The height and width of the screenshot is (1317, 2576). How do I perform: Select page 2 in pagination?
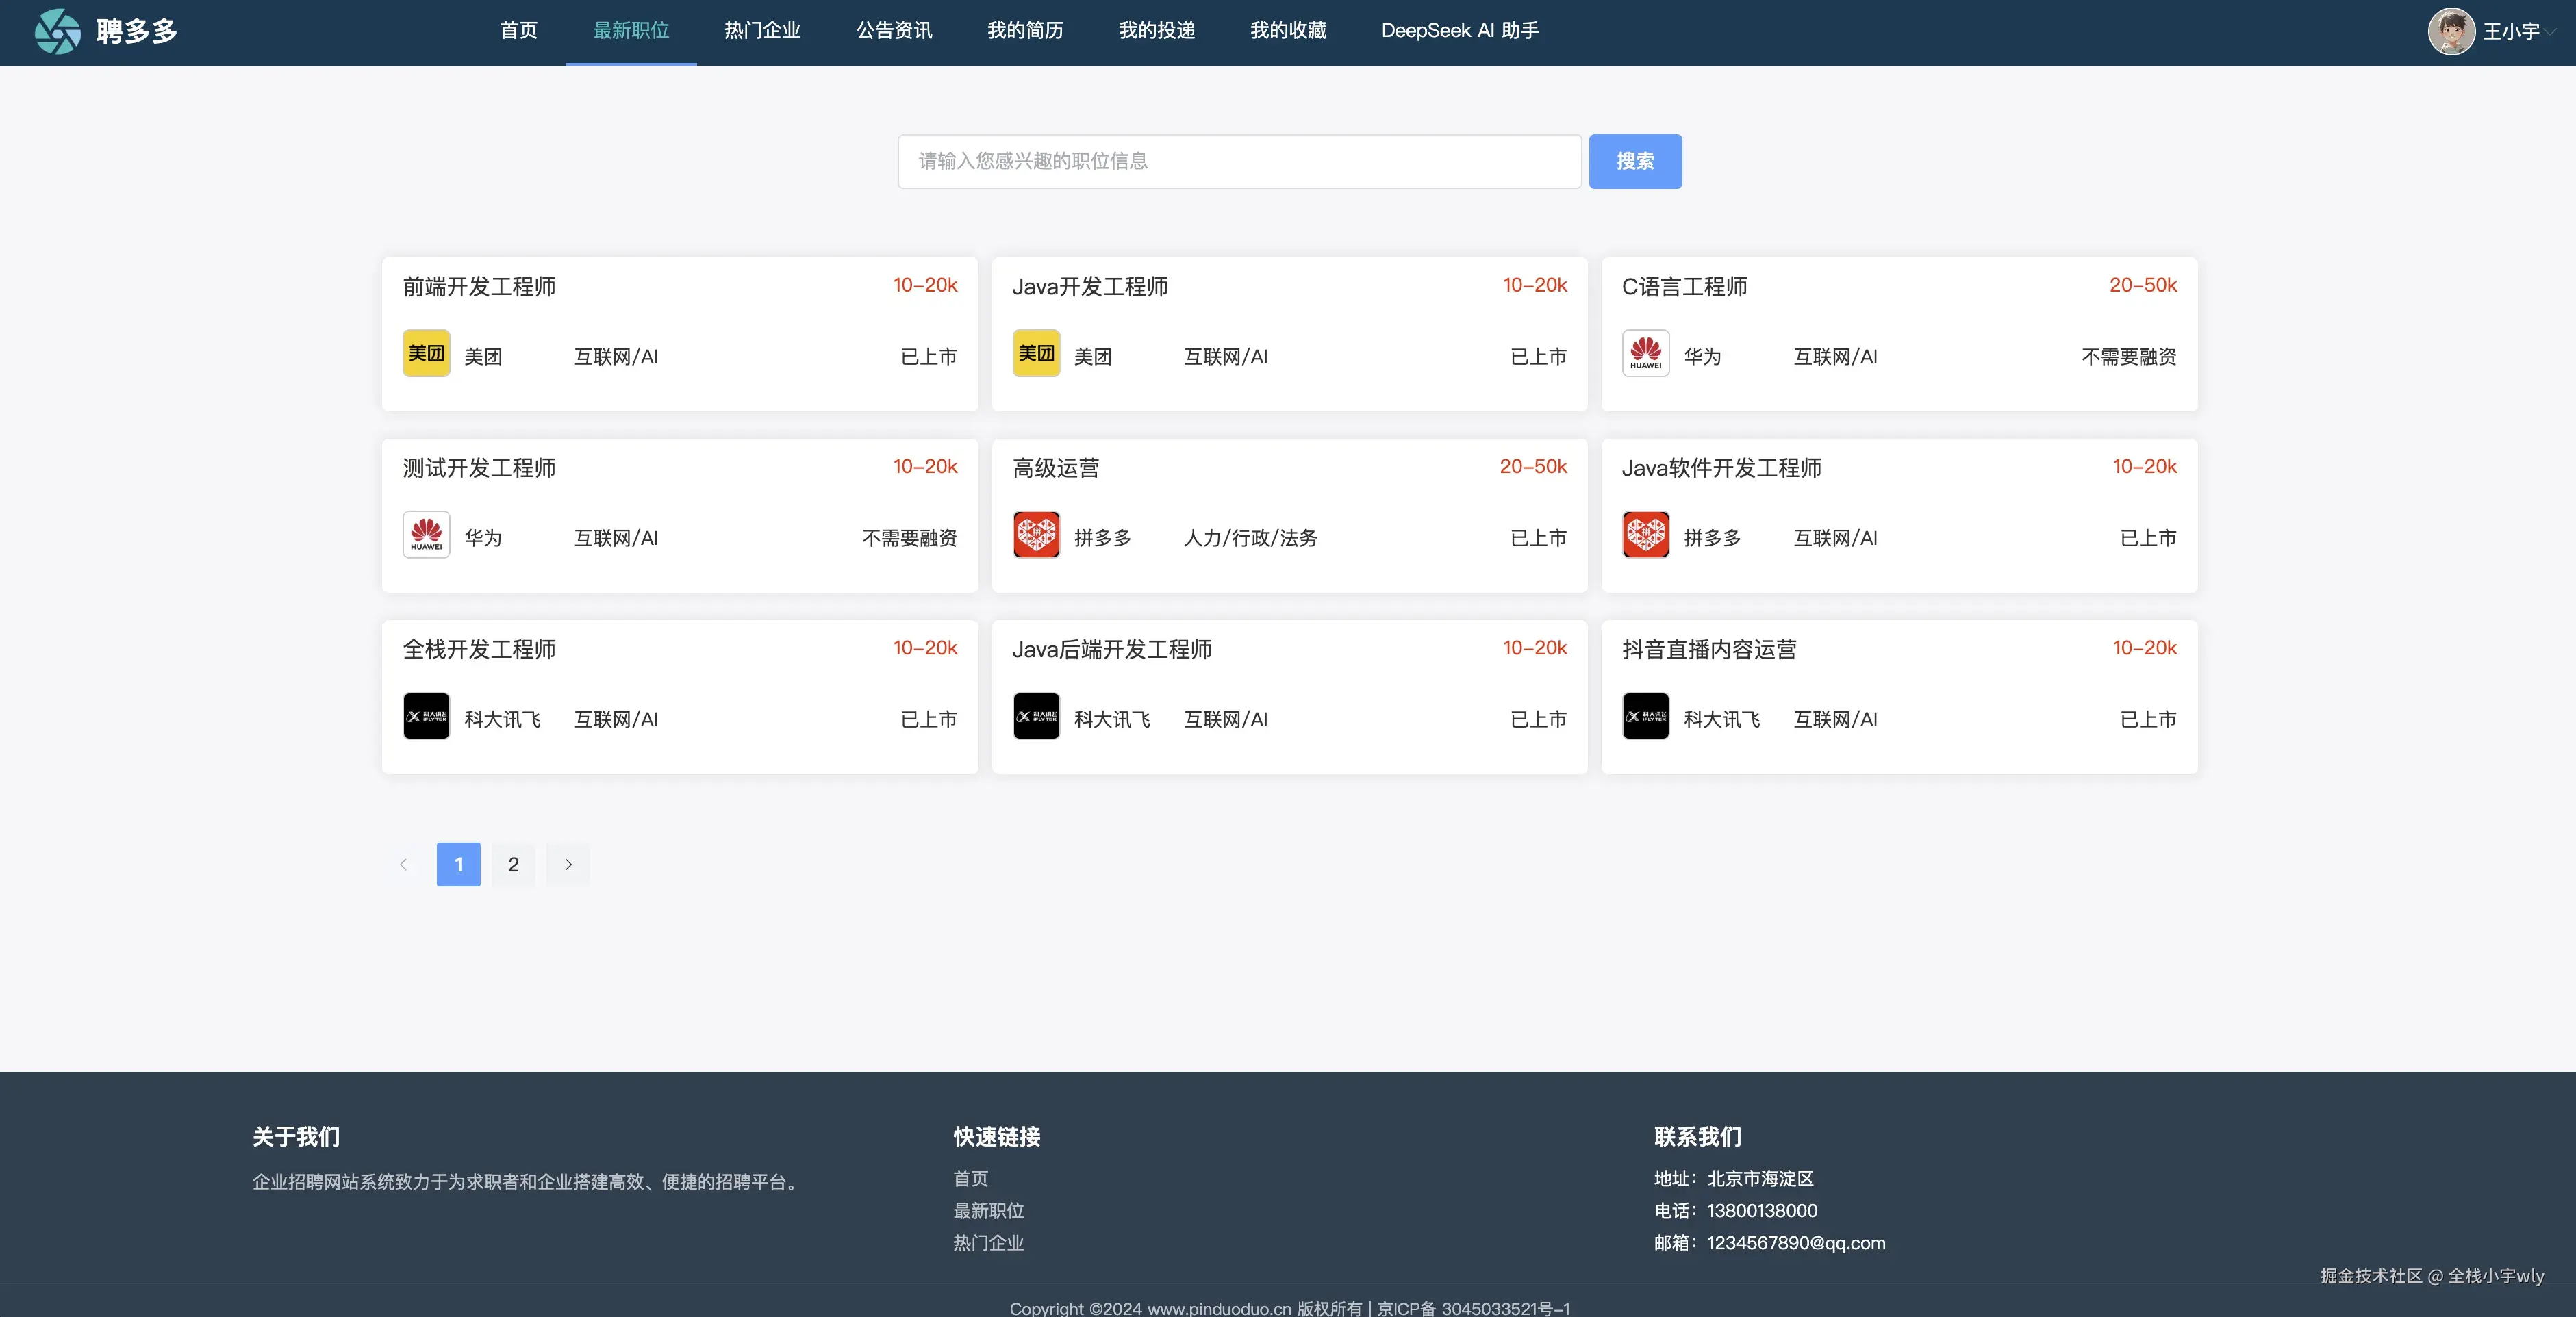[x=513, y=865]
